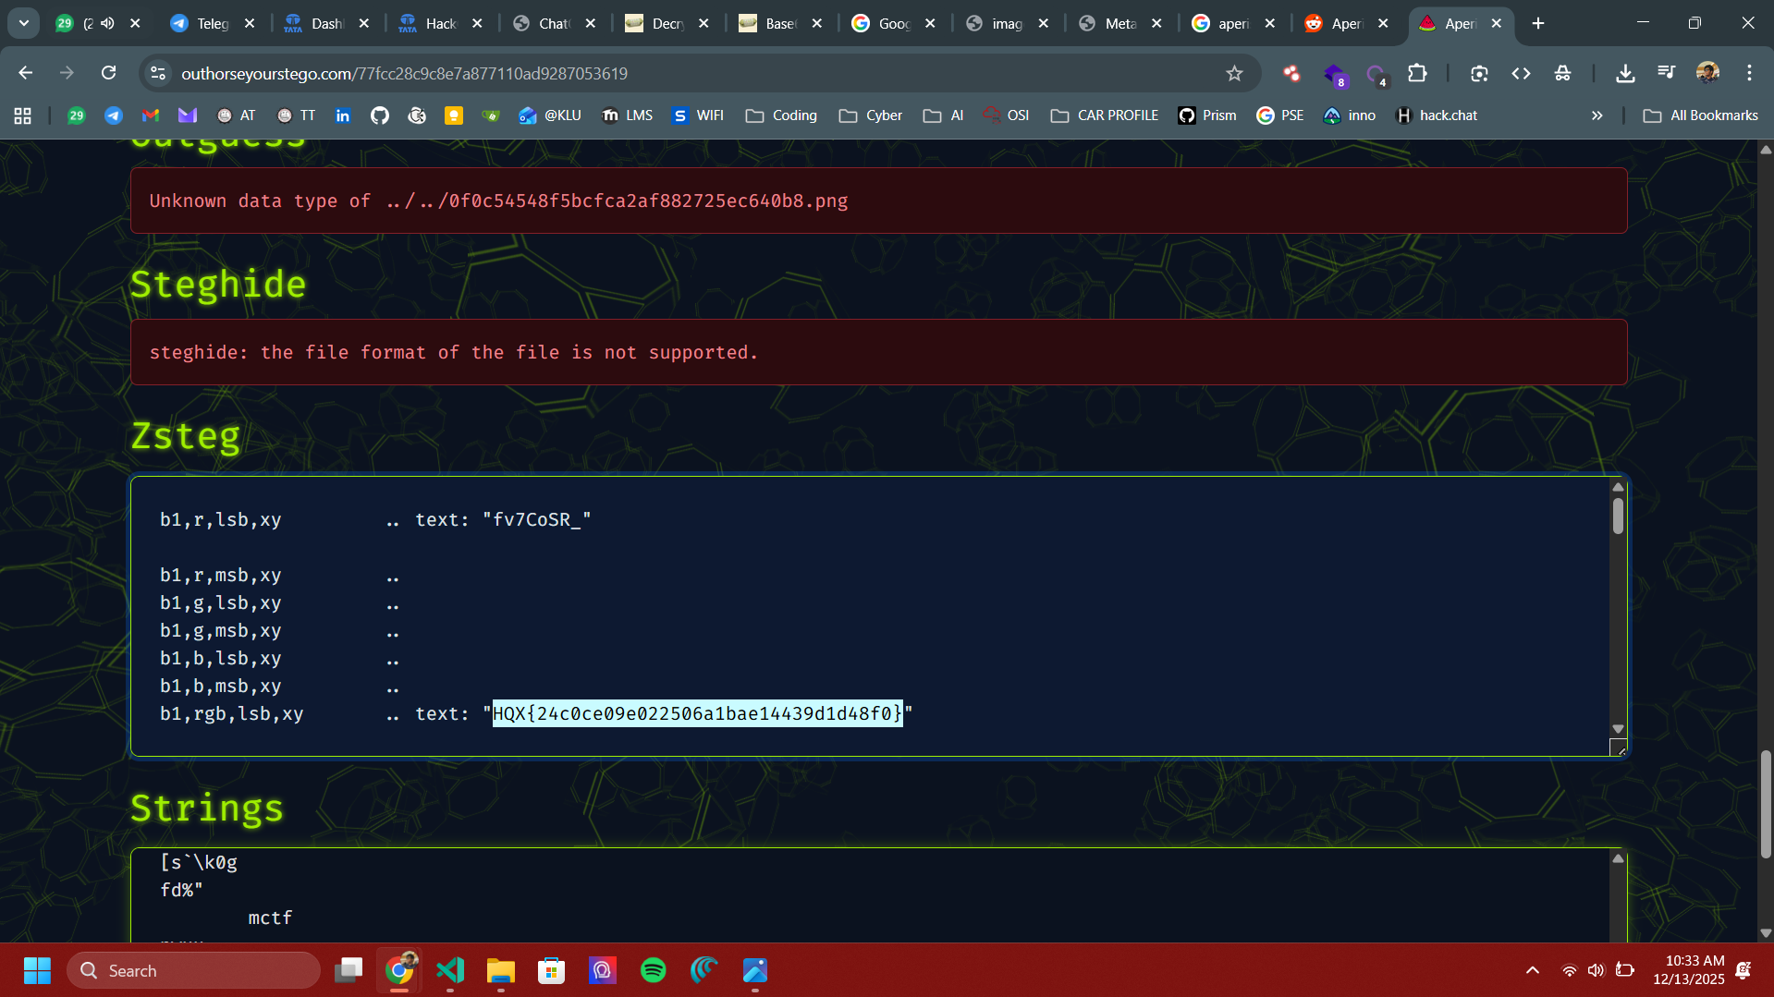Open the apps grid in bookmarks bar

click(23, 116)
